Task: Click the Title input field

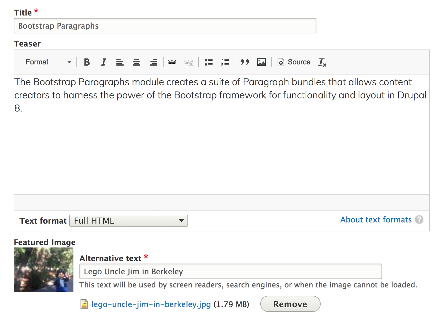Action: (165, 26)
